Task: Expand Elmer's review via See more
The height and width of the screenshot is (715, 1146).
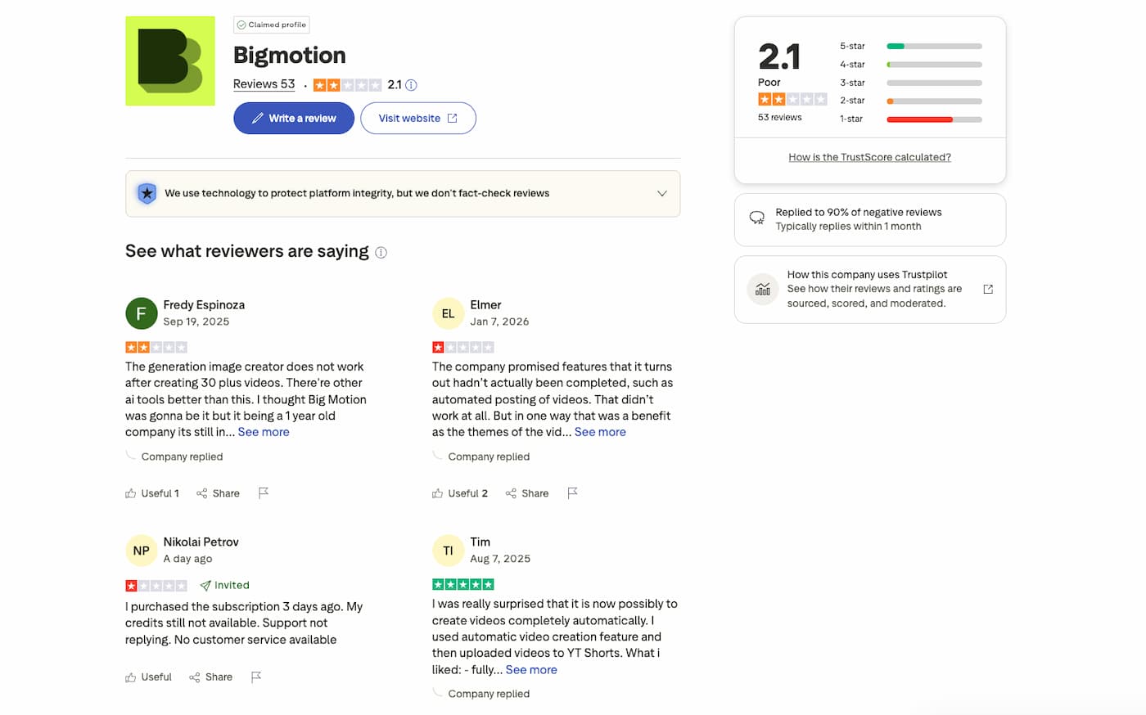Action: tap(600, 432)
